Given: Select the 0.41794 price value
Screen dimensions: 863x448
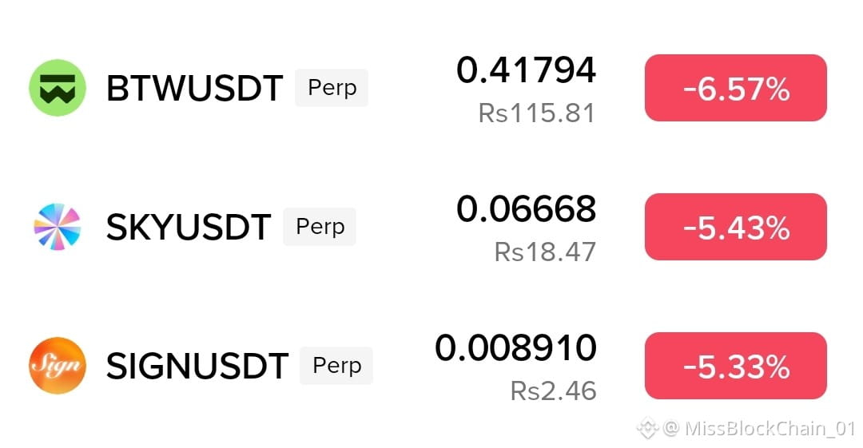Looking at the screenshot, I should [x=526, y=70].
